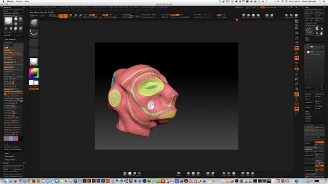Select the Scale transform icon in top shelf
Viewport: 328px width, 184px height.
(x=75, y=16)
